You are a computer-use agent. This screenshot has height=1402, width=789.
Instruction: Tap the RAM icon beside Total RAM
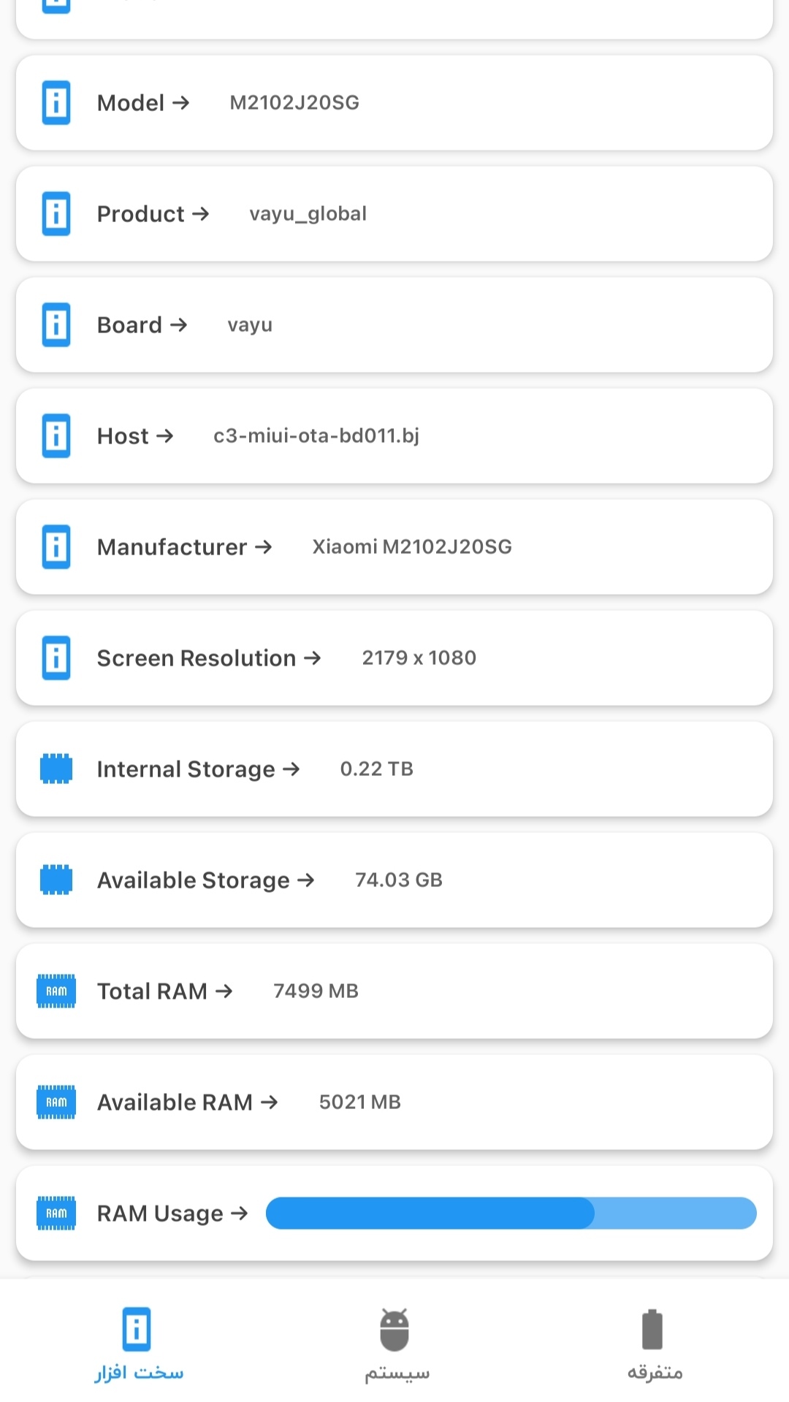tap(56, 991)
